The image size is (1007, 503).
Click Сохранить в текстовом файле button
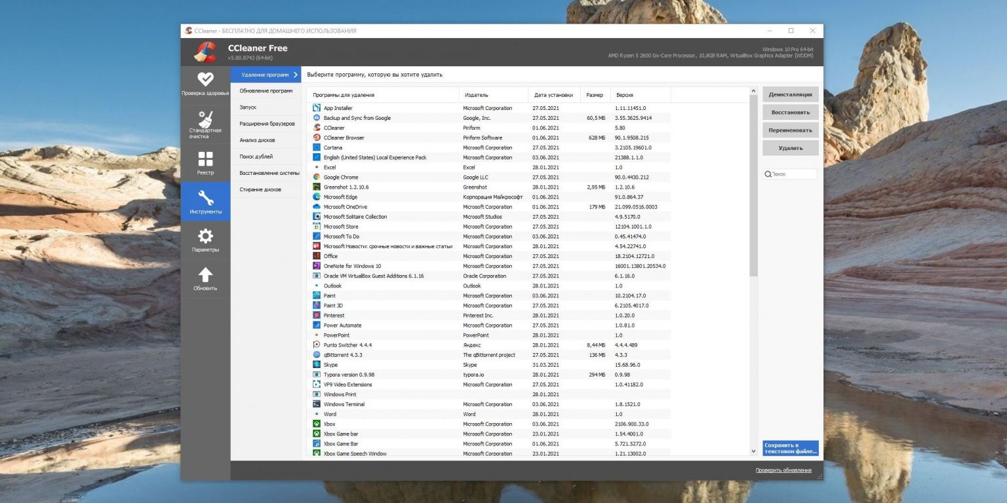790,448
